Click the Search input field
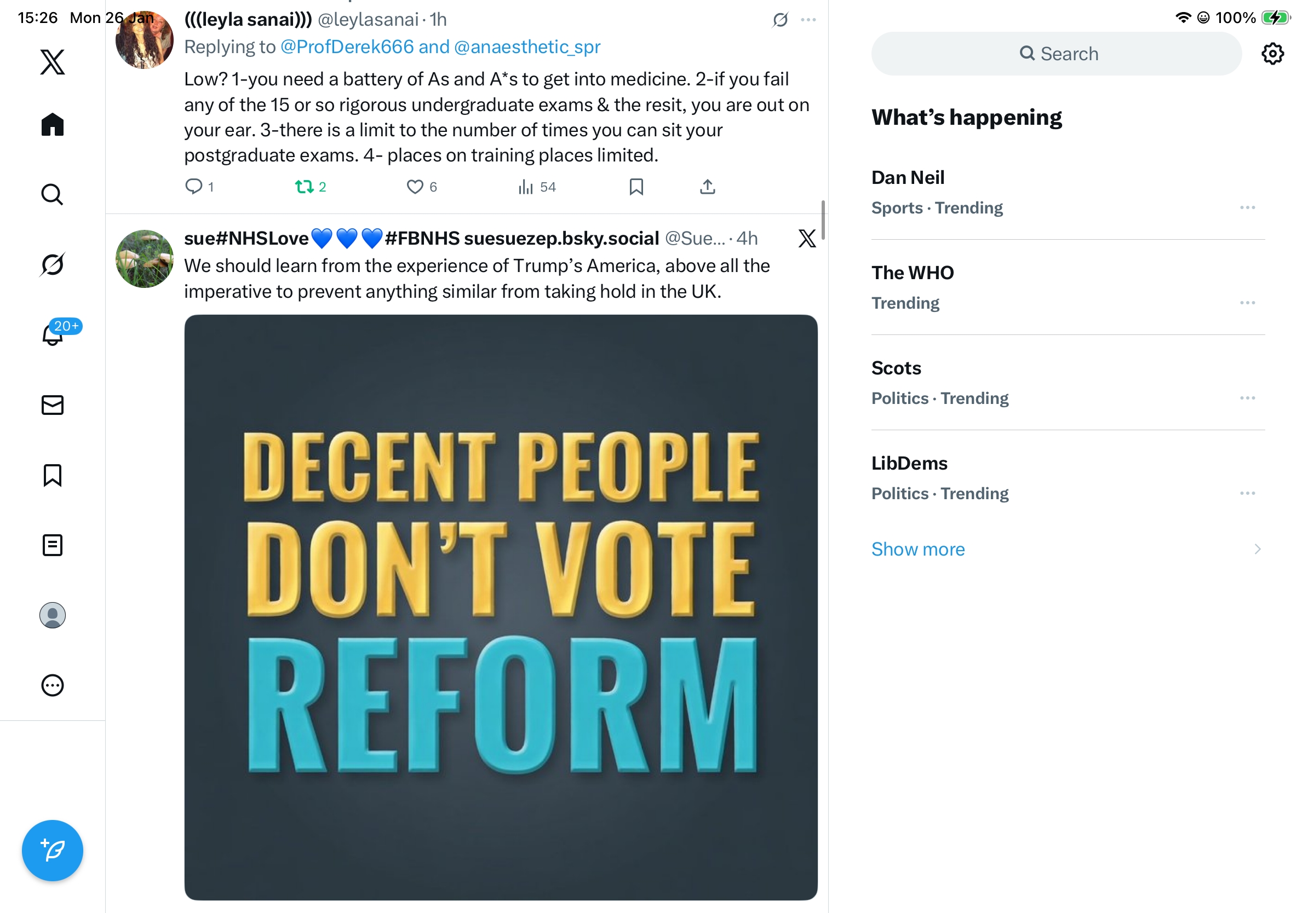Viewport: 1308px width, 913px height. pyautogui.click(x=1056, y=54)
